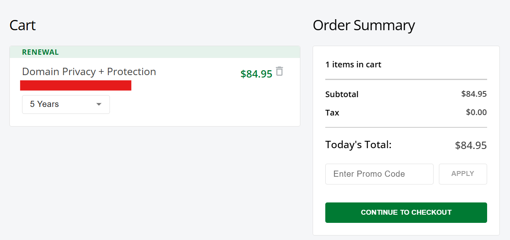Click the Tax amount $0.00
This screenshot has width=510, height=240.
pyautogui.click(x=476, y=112)
